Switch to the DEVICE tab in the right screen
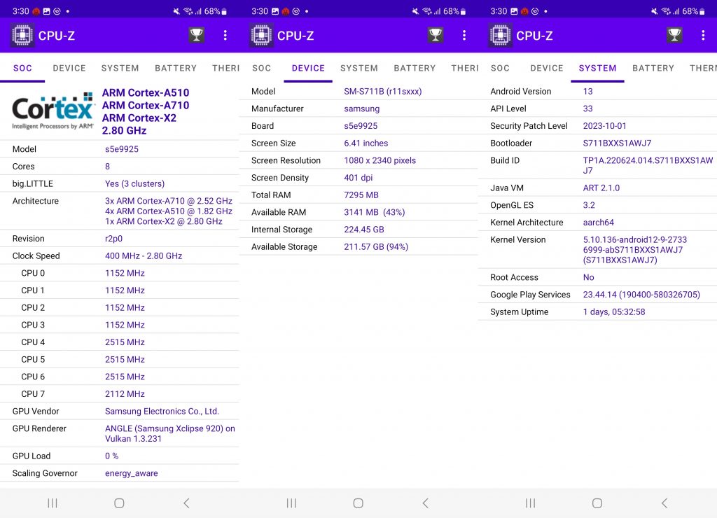This screenshot has width=717, height=518. (547, 68)
